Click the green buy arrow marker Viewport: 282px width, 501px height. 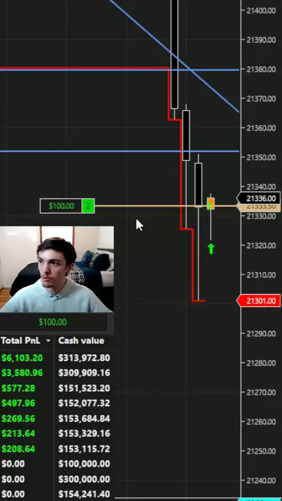tap(211, 249)
